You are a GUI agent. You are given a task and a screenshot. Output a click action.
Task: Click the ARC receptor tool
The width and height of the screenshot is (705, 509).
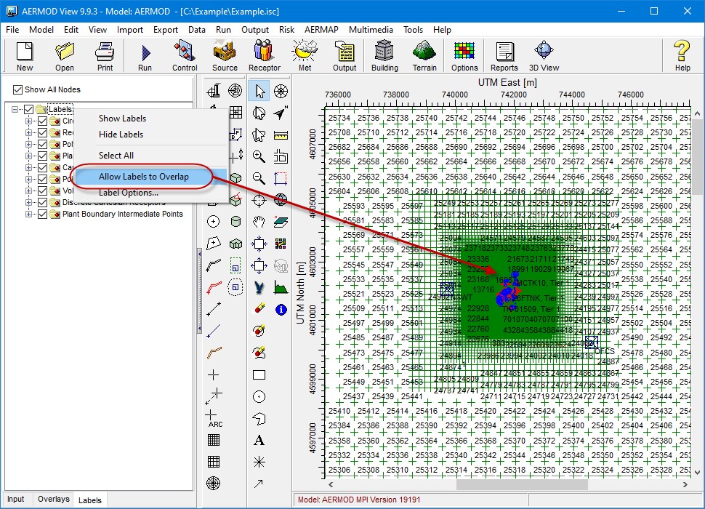pos(214,418)
